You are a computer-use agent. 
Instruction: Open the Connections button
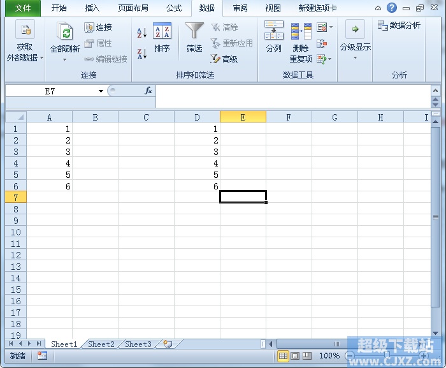(98, 27)
